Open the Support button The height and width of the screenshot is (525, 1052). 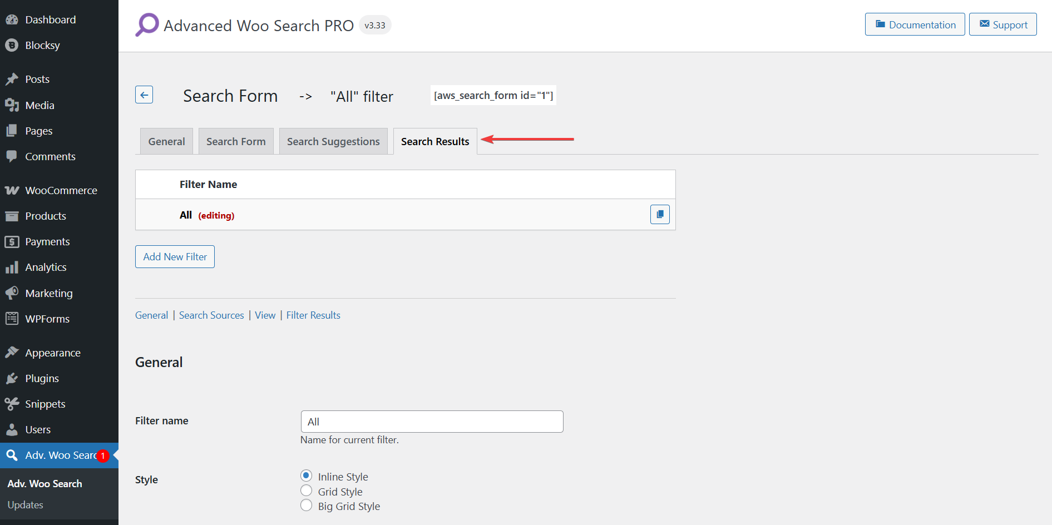[1003, 24]
